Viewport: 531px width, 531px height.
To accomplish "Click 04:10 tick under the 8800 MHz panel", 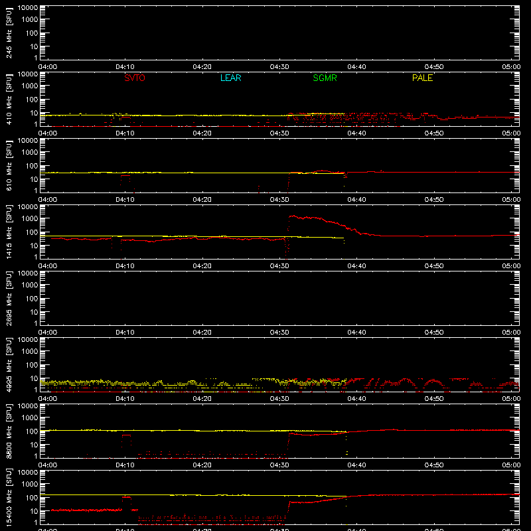I will pos(125,465).
